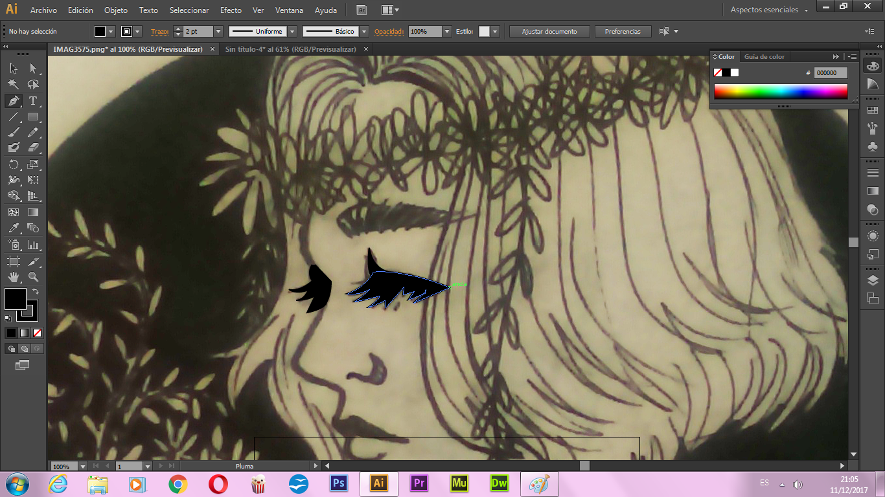Select the Eyedropper tool
The width and height of the screenshot is (885, 497).
click(13, 228)
